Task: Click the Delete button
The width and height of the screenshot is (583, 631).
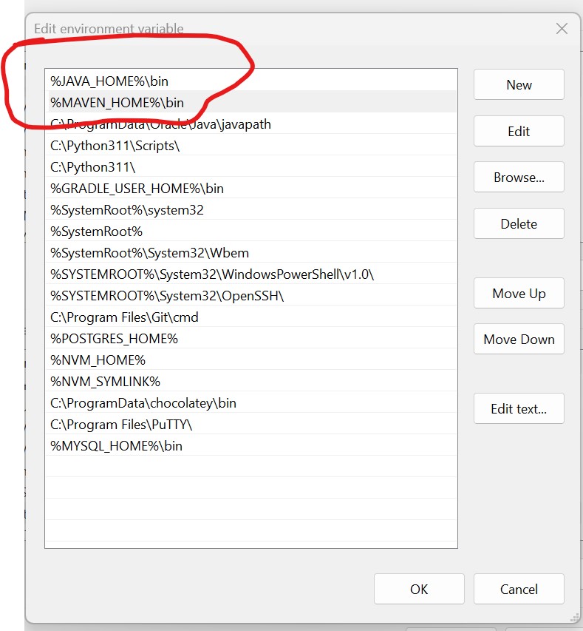Action: pos(519,224)
